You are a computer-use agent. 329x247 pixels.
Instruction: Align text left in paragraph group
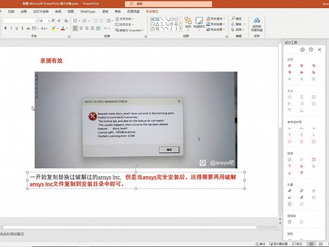[75, 28]
